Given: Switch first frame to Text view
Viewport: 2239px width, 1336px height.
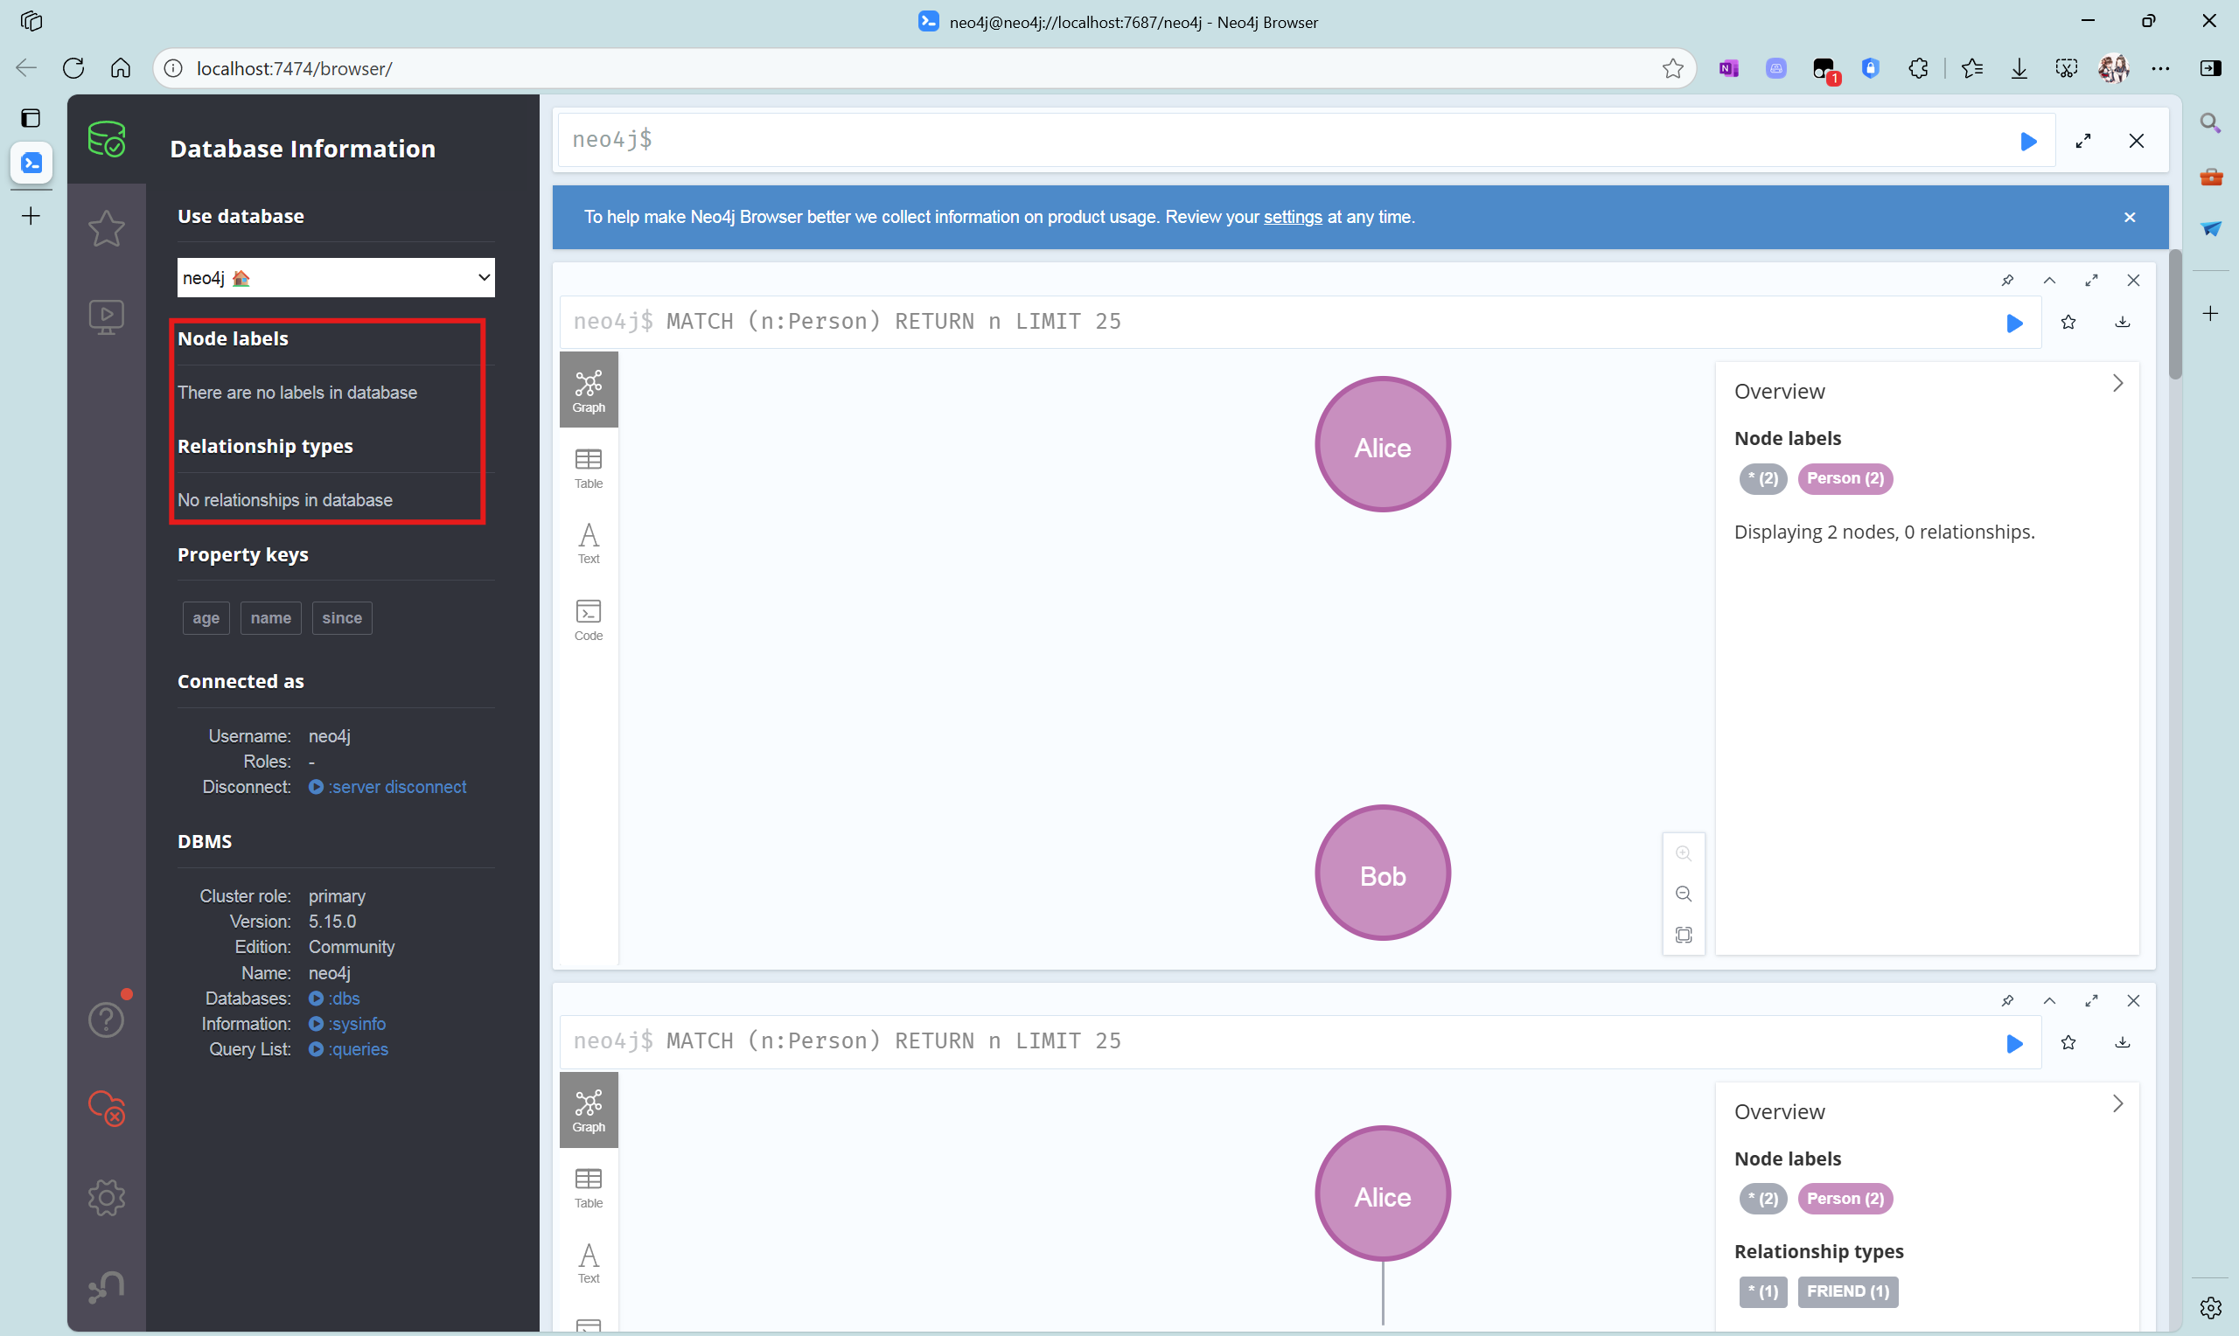Looking at the screenshot, I should (589, 544).
